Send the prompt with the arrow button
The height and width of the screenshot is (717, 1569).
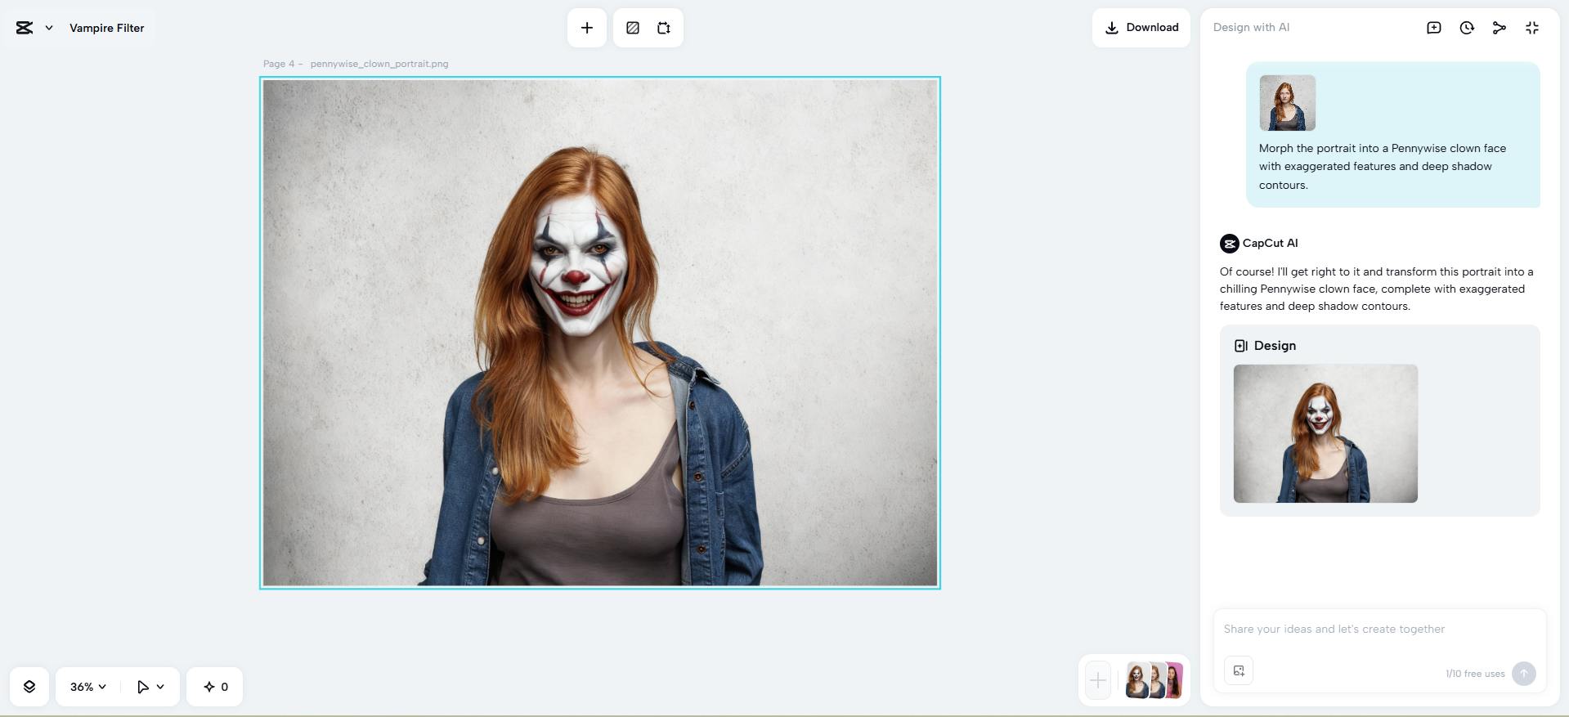tap(1524, 674)
